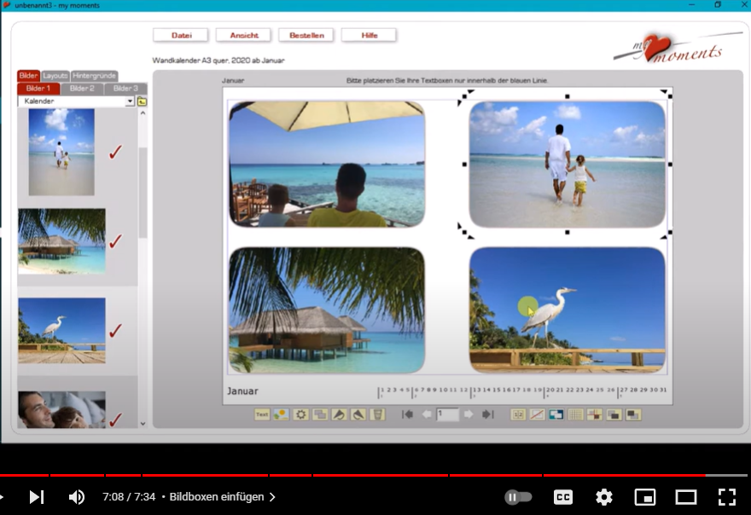Click the Bestellen button

(x=306, y=35)
